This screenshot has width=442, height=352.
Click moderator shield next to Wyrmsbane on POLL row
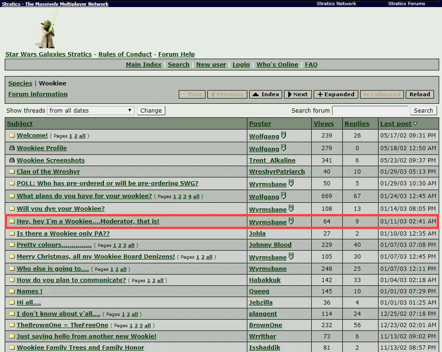(x=291, y=183)
